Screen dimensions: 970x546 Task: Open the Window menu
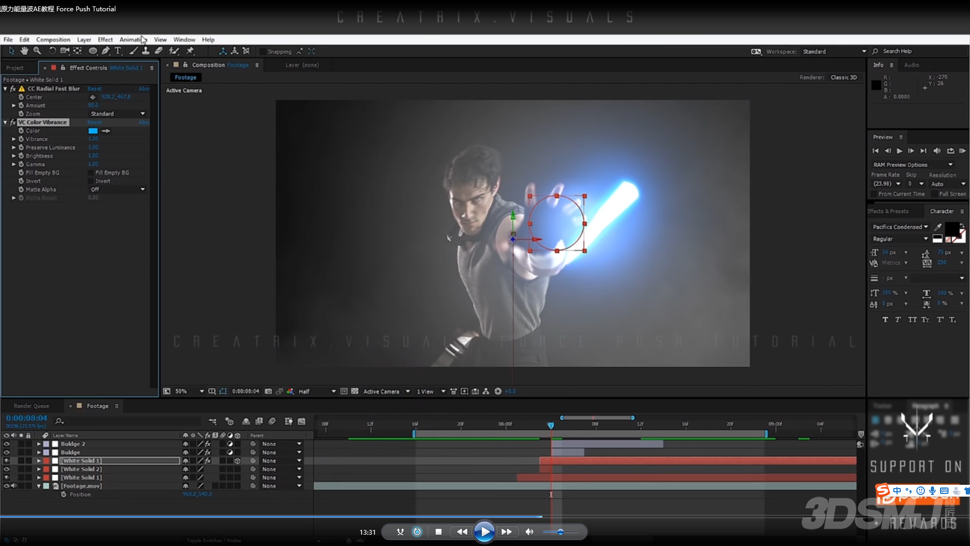184,40
